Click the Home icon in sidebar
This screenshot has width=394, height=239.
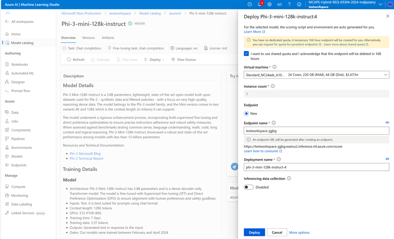pyautogui.click(x=7, y=34)
